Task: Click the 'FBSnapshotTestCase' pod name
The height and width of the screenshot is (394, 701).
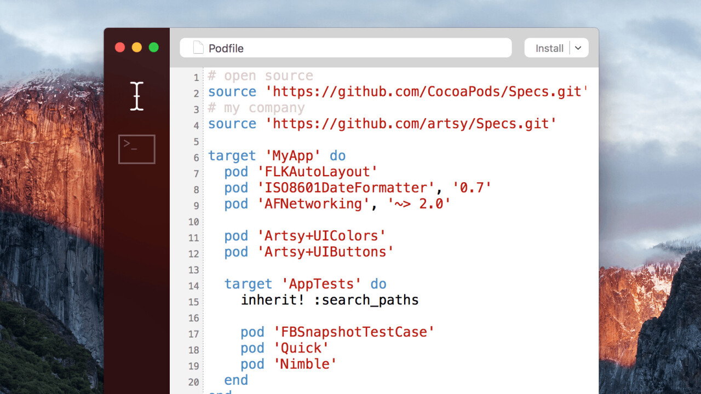Action: coord(354,332)
